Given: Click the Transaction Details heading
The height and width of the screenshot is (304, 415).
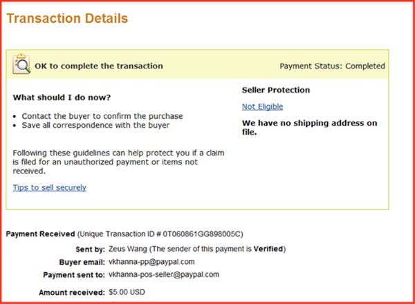Looking at the screenshot, I should [67, 19].
